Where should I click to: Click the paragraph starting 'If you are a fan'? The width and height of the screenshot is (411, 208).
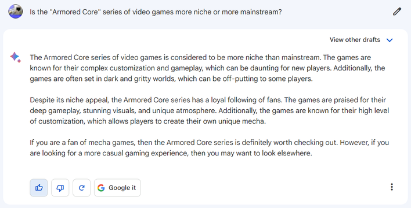coord(209,148)
